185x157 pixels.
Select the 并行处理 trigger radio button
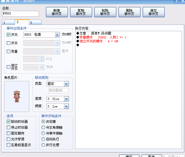click(43, 145)
